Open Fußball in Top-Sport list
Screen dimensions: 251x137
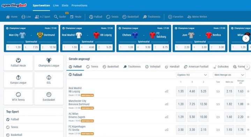pos(34,119)
